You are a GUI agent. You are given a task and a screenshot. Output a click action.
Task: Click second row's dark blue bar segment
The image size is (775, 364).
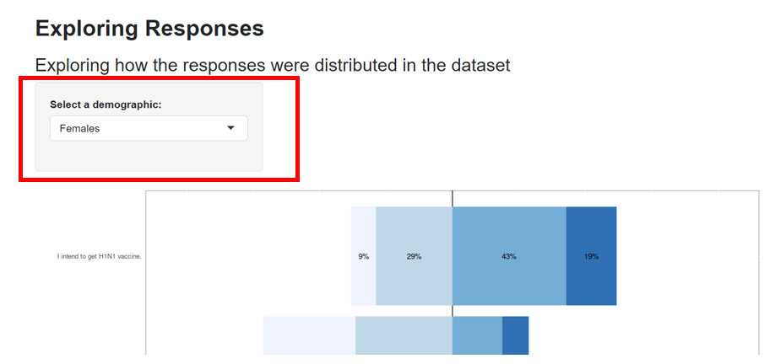(x=515, y=335)
